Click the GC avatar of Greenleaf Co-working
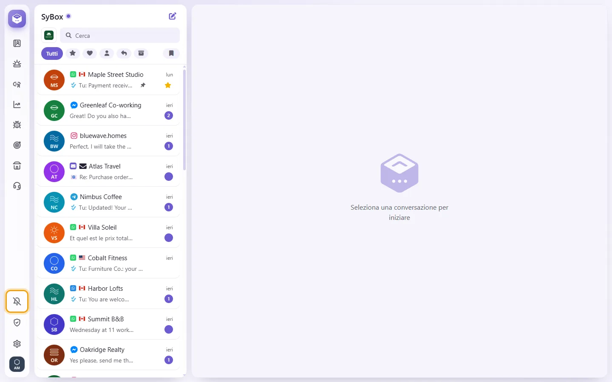 coord(54,110)
